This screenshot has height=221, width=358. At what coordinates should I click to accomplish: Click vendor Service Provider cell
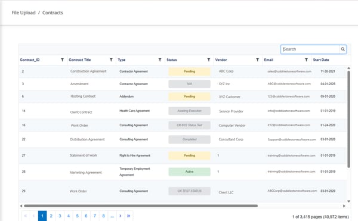231,111
